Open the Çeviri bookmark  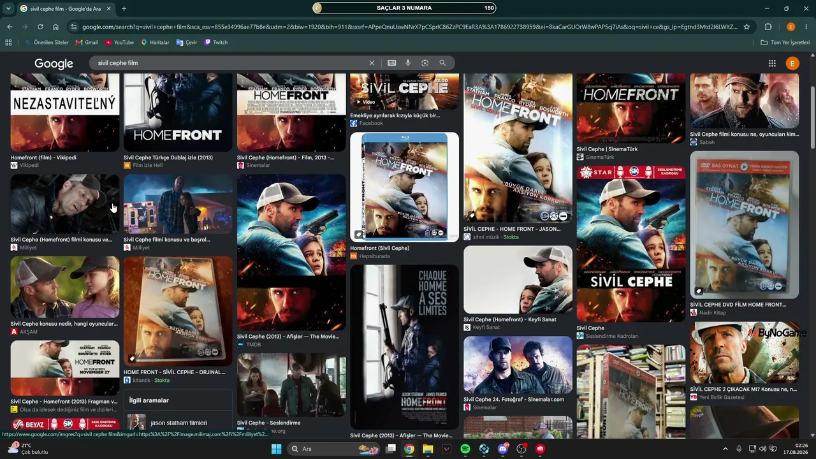(x=186, y=43)
